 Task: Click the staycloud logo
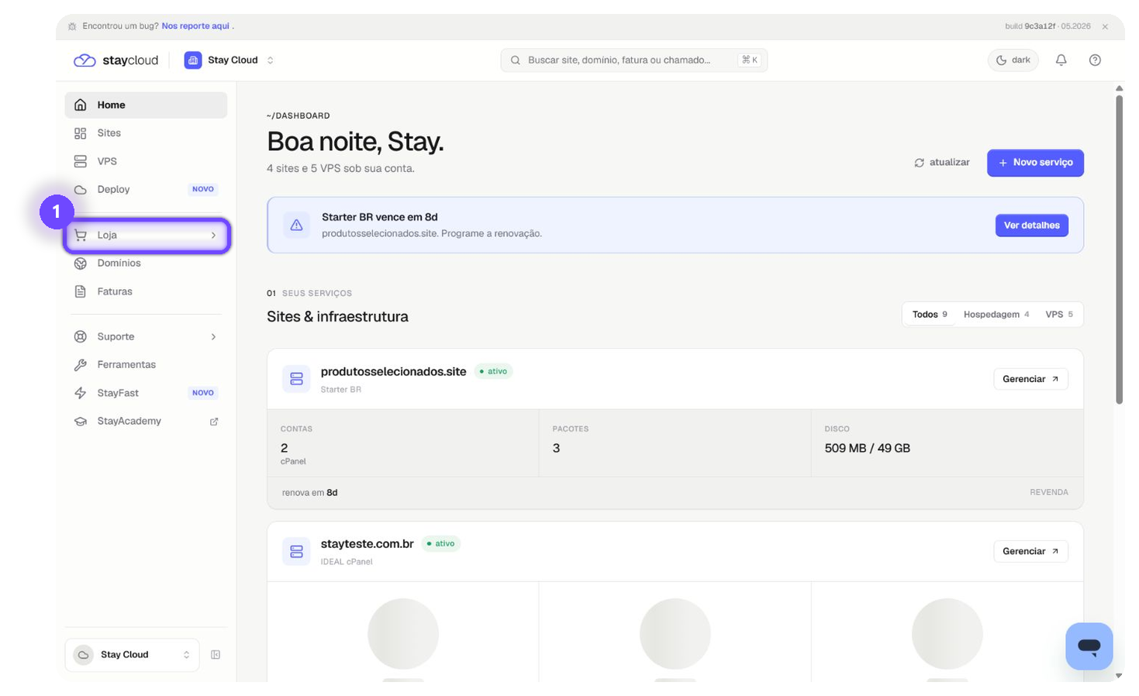click(116, 60)
